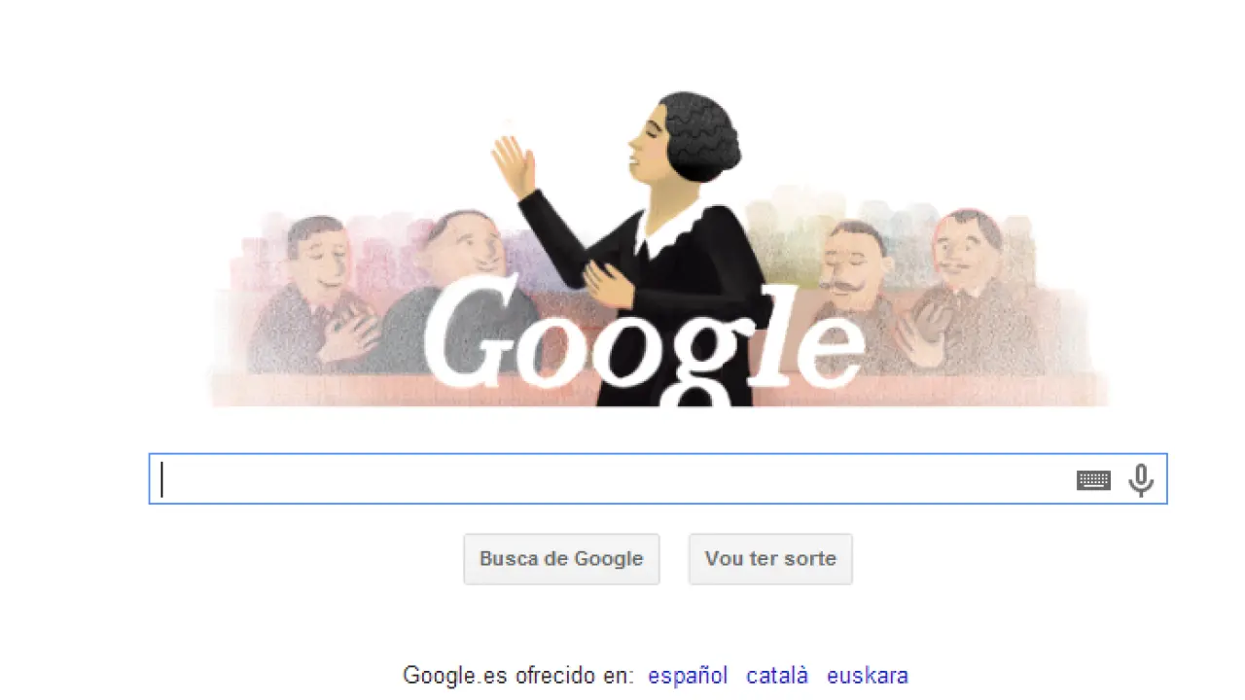Click the Google.es ofrecido en text
The height and width of the screenshot is (700, 1245).
coord(518,676)
